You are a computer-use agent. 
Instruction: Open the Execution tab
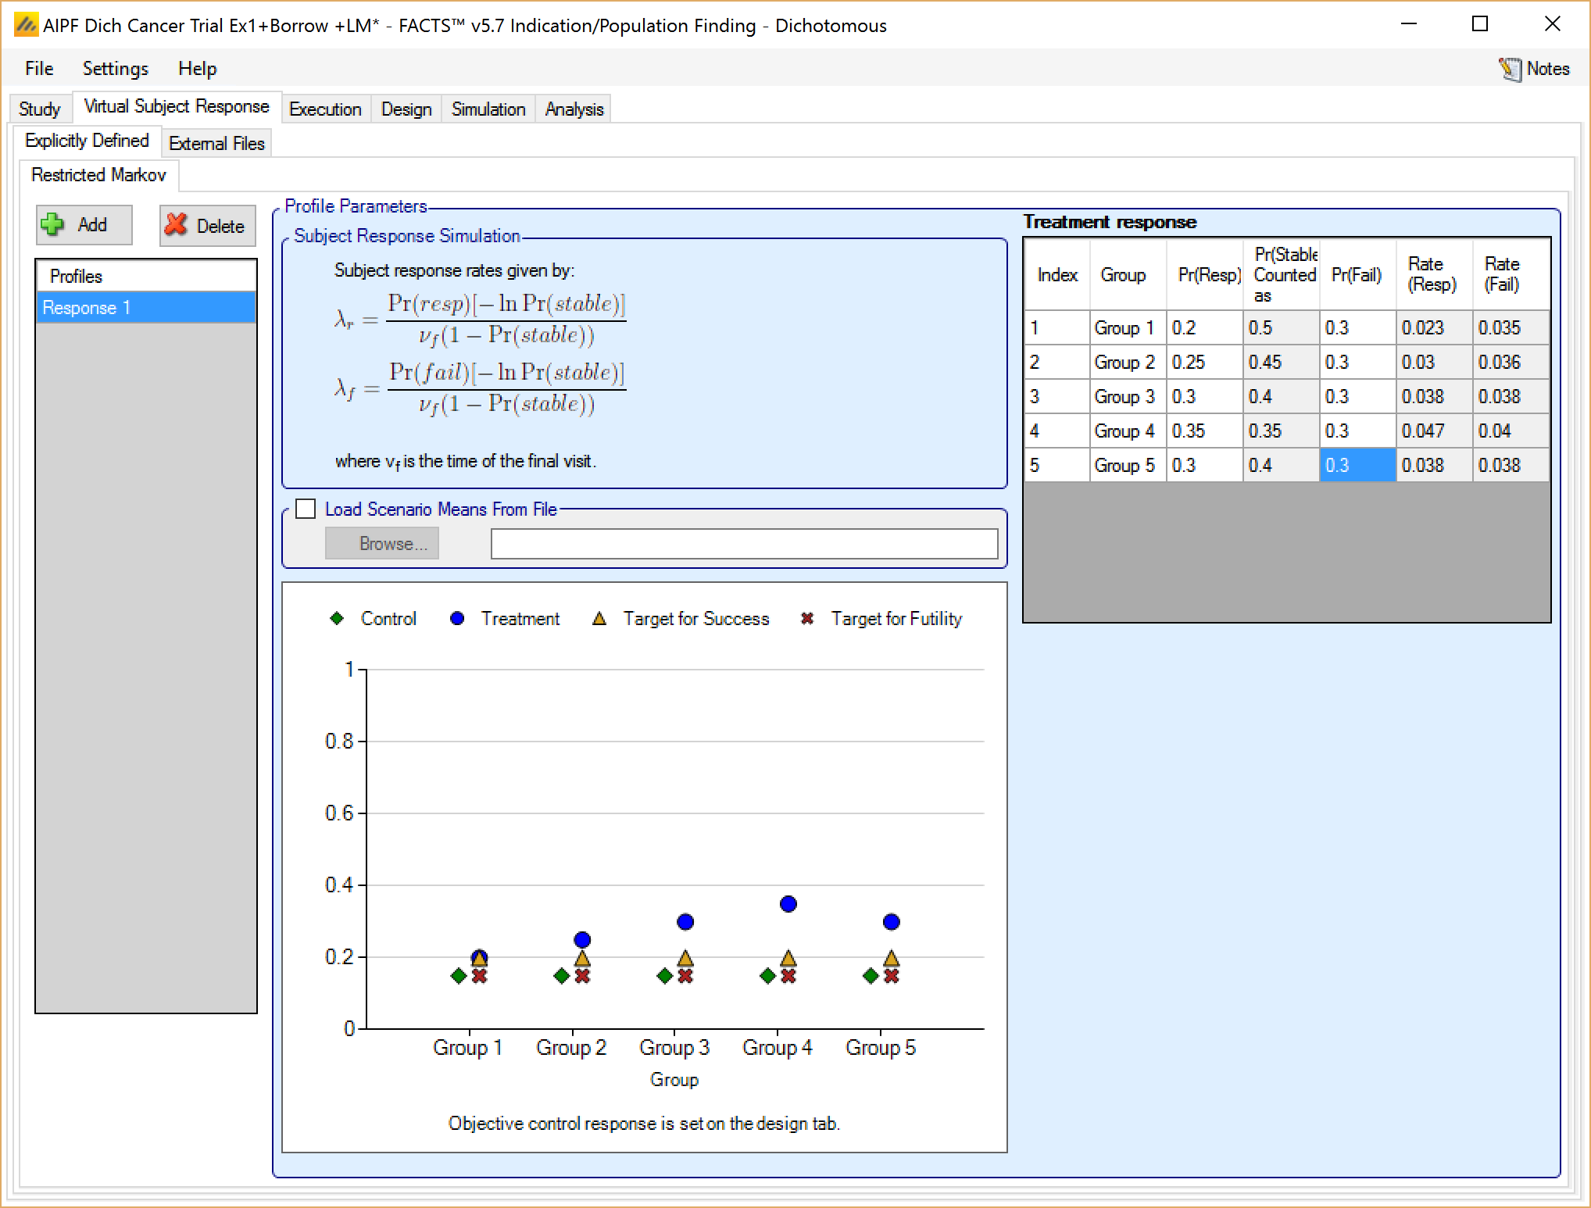point(325,109)
